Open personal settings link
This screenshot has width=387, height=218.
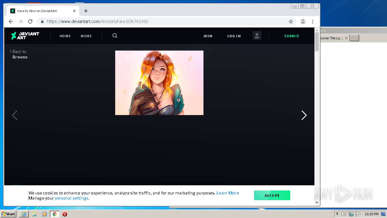[x=72, y=198]
